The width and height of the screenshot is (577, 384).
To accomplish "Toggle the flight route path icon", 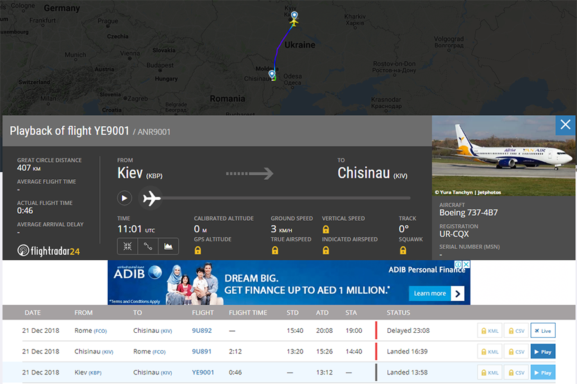I will [148, 246].
